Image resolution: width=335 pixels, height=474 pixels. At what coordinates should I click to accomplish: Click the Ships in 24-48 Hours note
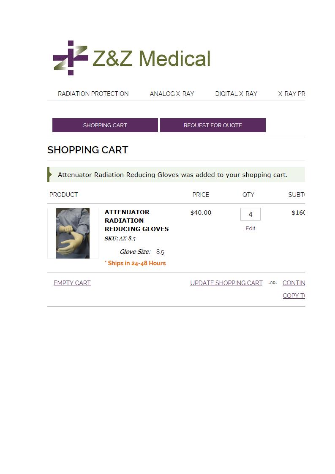point(135,263)
